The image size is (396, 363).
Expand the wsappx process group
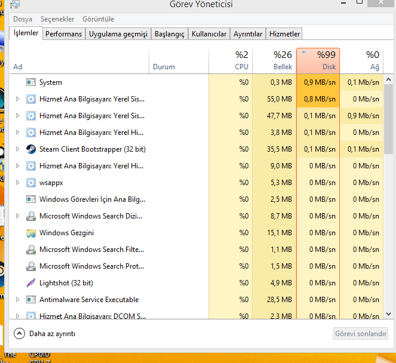17,183
